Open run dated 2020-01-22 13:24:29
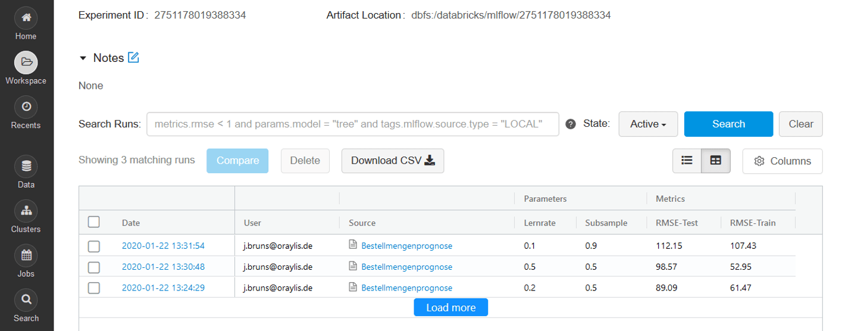 [x=163, y=288]
